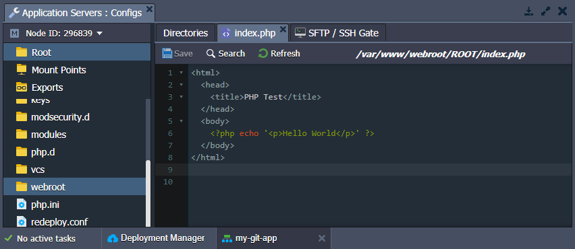The image size is (575, 249).
Task: Switch to the SFTP / SSH Gate tab
Action: point(337,33)
